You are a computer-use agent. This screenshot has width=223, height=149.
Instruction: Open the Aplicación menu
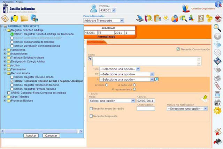coord(8,2)
